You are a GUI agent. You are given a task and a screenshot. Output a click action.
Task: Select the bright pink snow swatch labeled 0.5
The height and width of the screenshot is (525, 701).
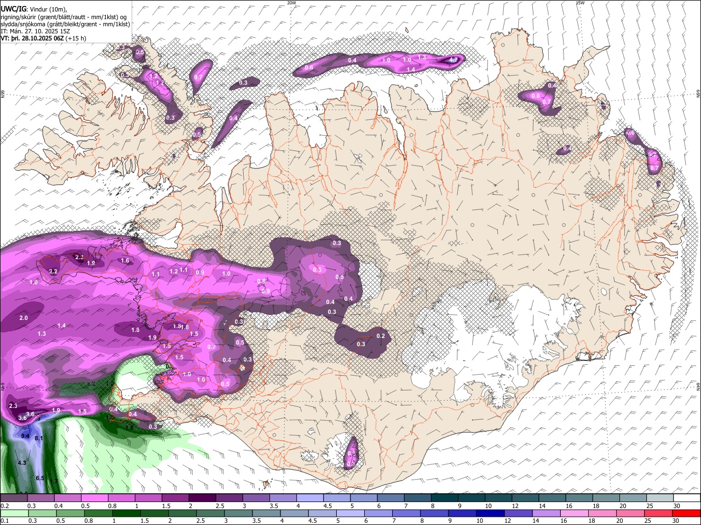point(94,498)
